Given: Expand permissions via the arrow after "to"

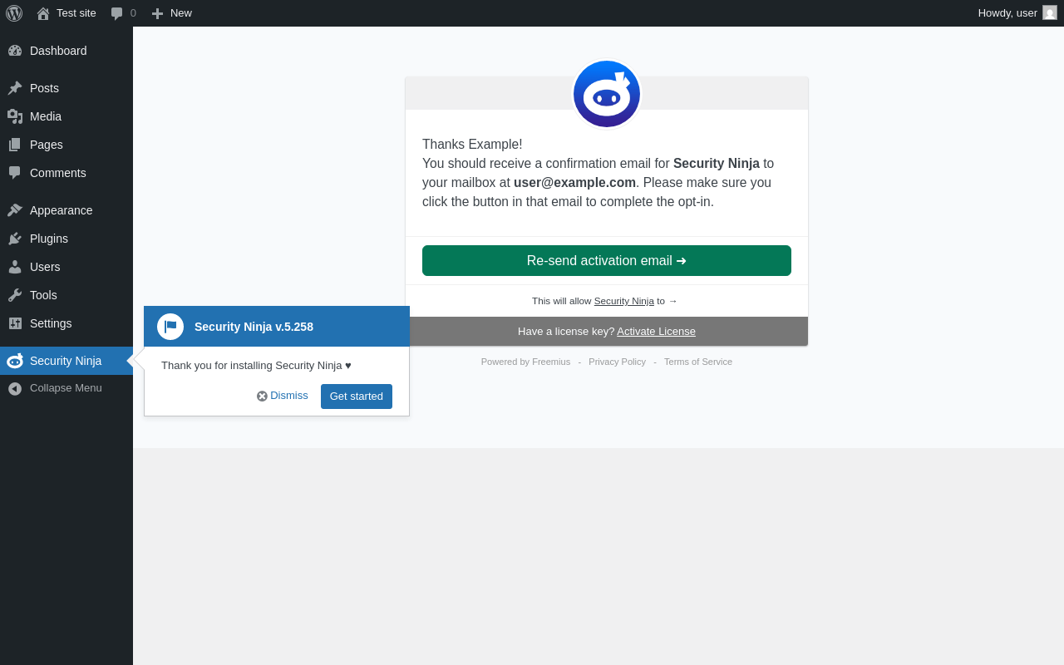Looking at the screenshot, I should click(x=672, y=301).
